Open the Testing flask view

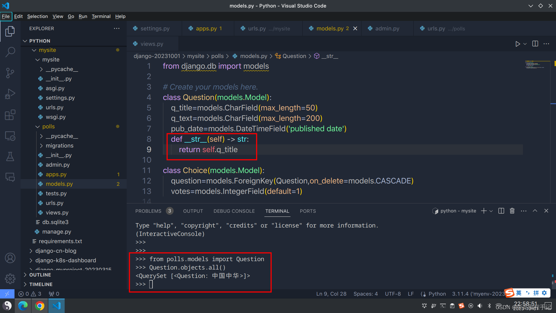coord(10,156)
